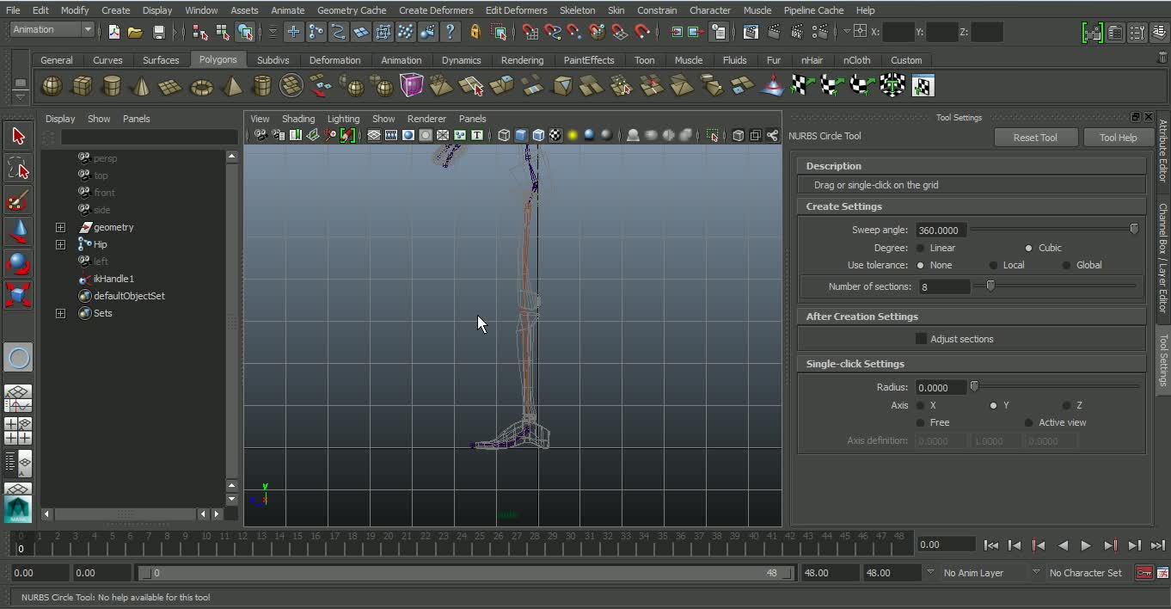Image resolution: width=1171 pixels, height=609 pixels.
Task: Expand the Sets node in outliner
Action: pyautogui.click(x=60, y=313)
